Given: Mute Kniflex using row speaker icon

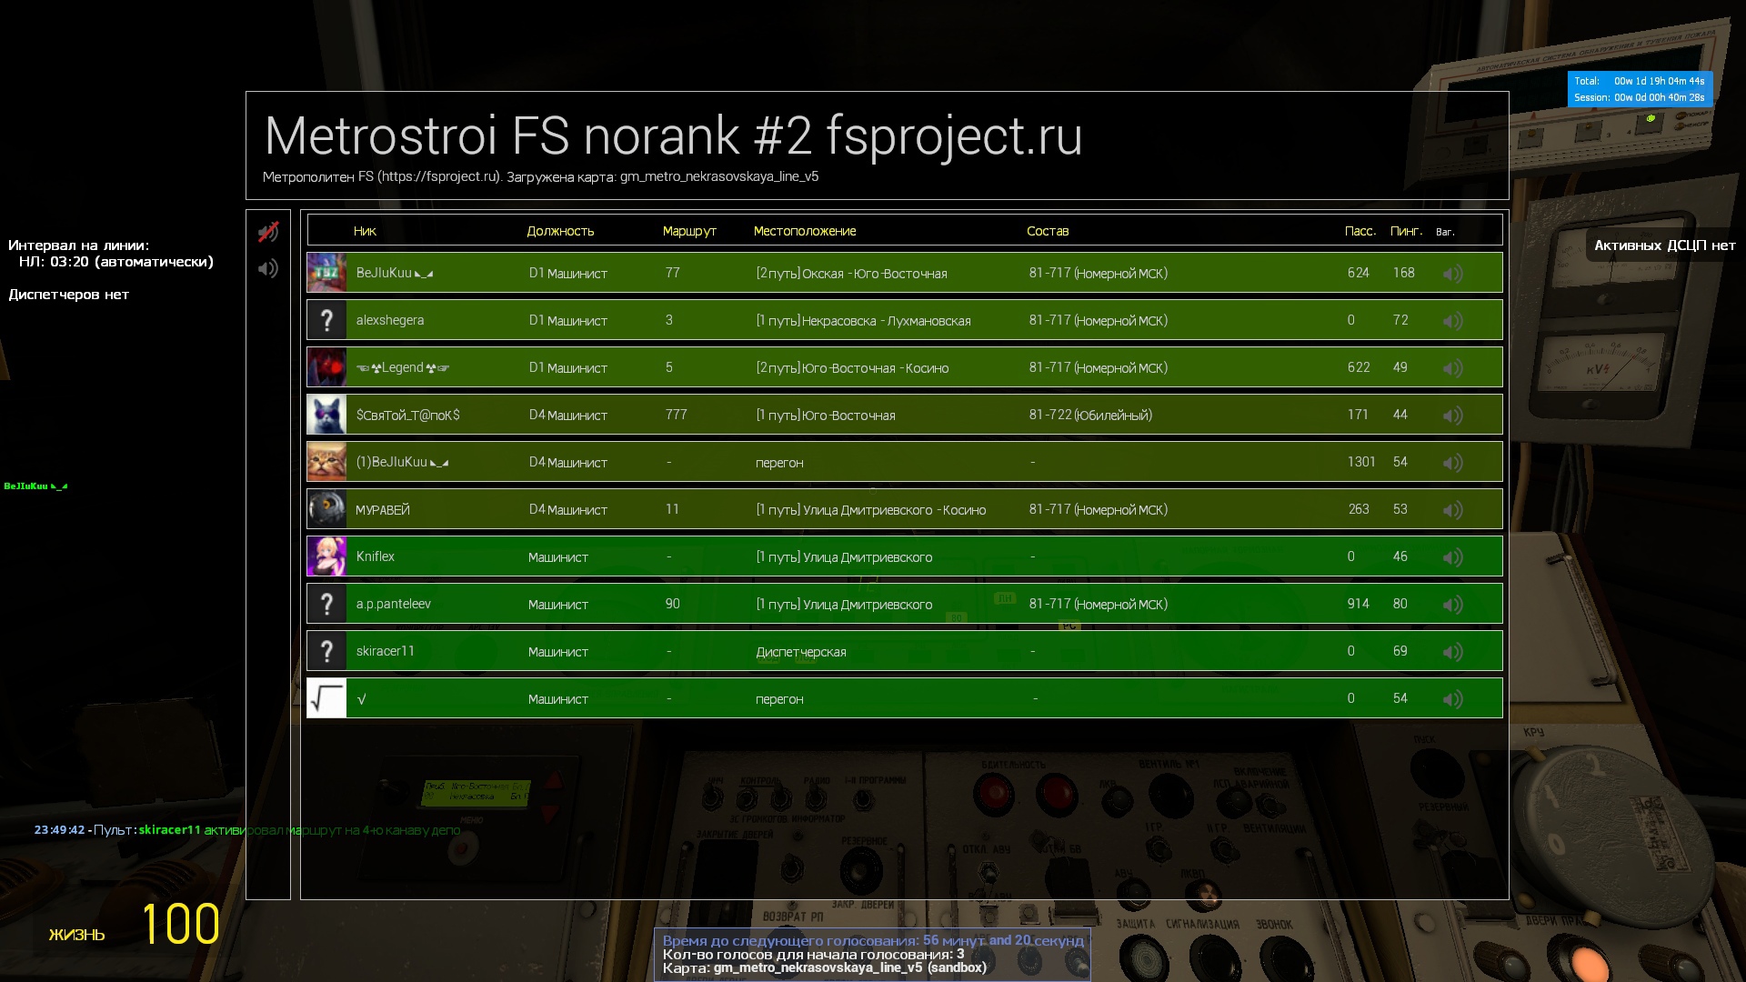Looking at the screenshot, I should point(1452,557).
